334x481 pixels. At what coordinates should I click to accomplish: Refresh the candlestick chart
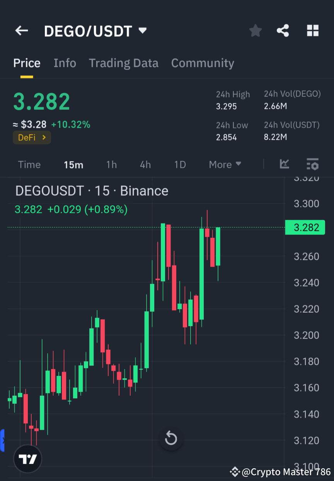(170, 438)
